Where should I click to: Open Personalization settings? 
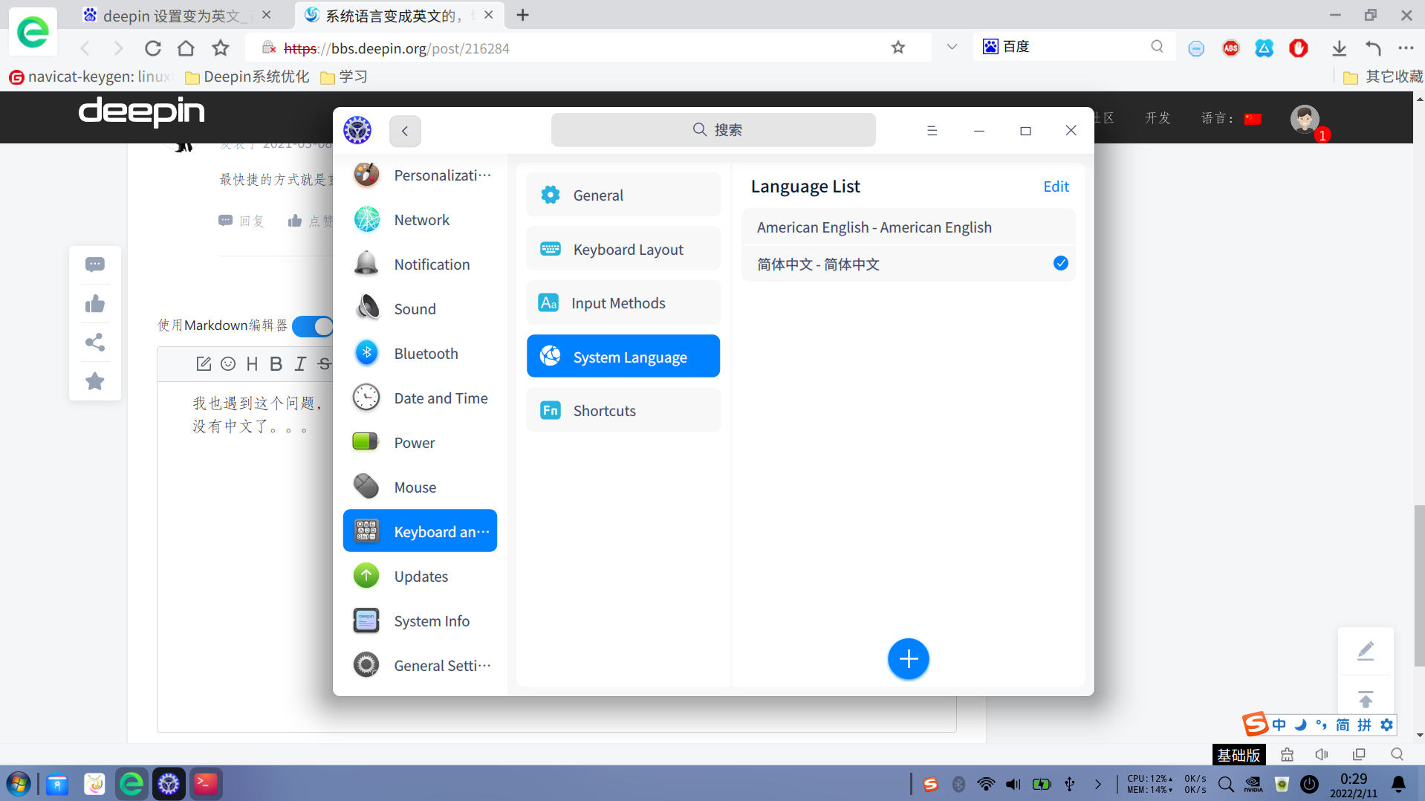pos(420,175)
